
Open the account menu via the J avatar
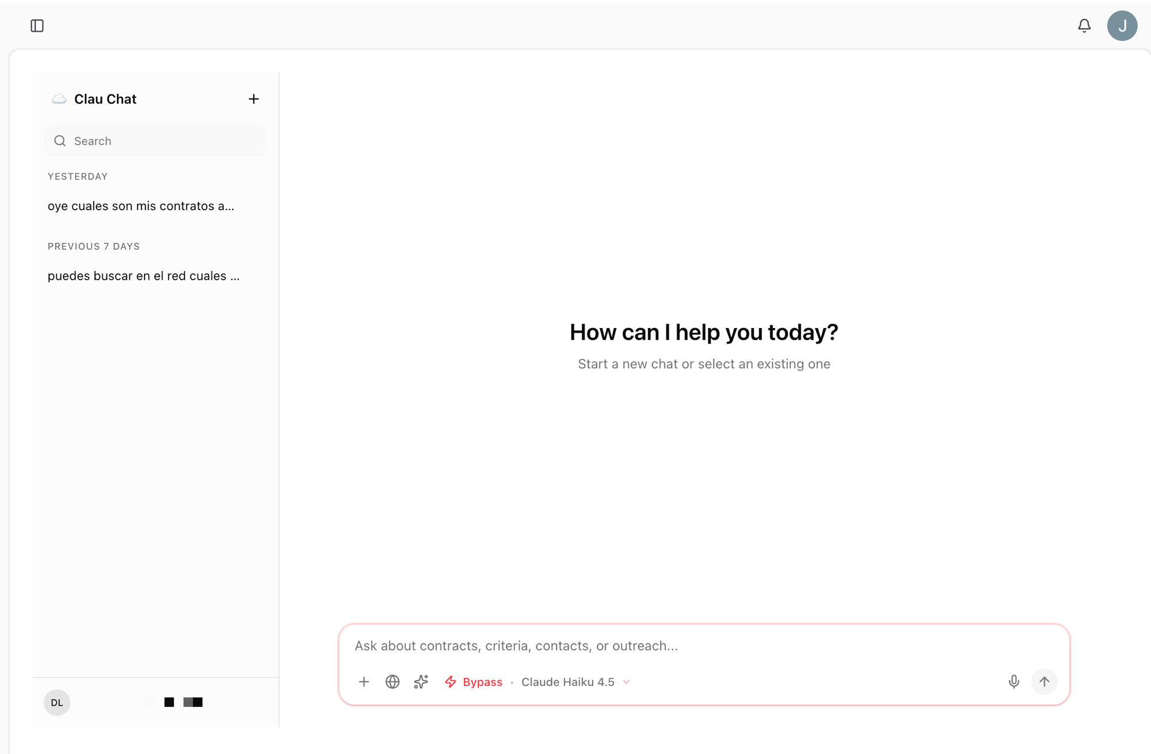1122,25
